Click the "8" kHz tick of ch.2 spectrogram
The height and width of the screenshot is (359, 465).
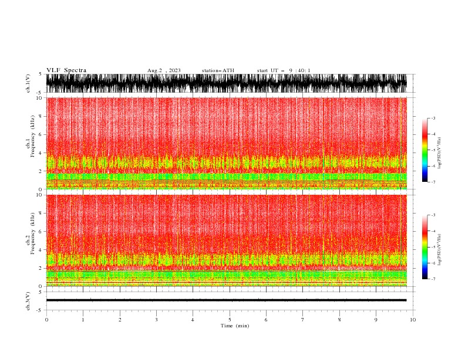coord(41,214)
